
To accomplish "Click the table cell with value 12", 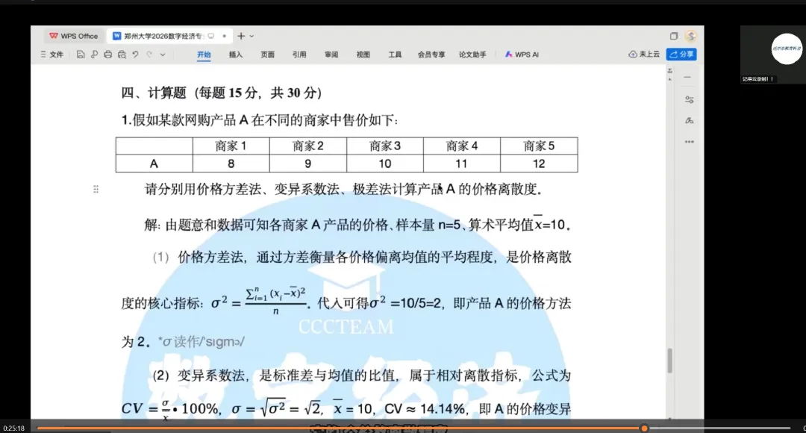I will click(539, 163).
